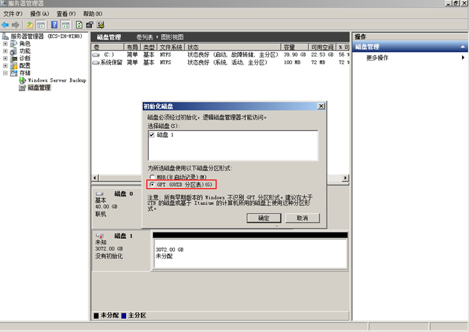Click the Up one level folder icon
Image resolution: width=469 pixels, height=332 pixels.
(30, 24)
